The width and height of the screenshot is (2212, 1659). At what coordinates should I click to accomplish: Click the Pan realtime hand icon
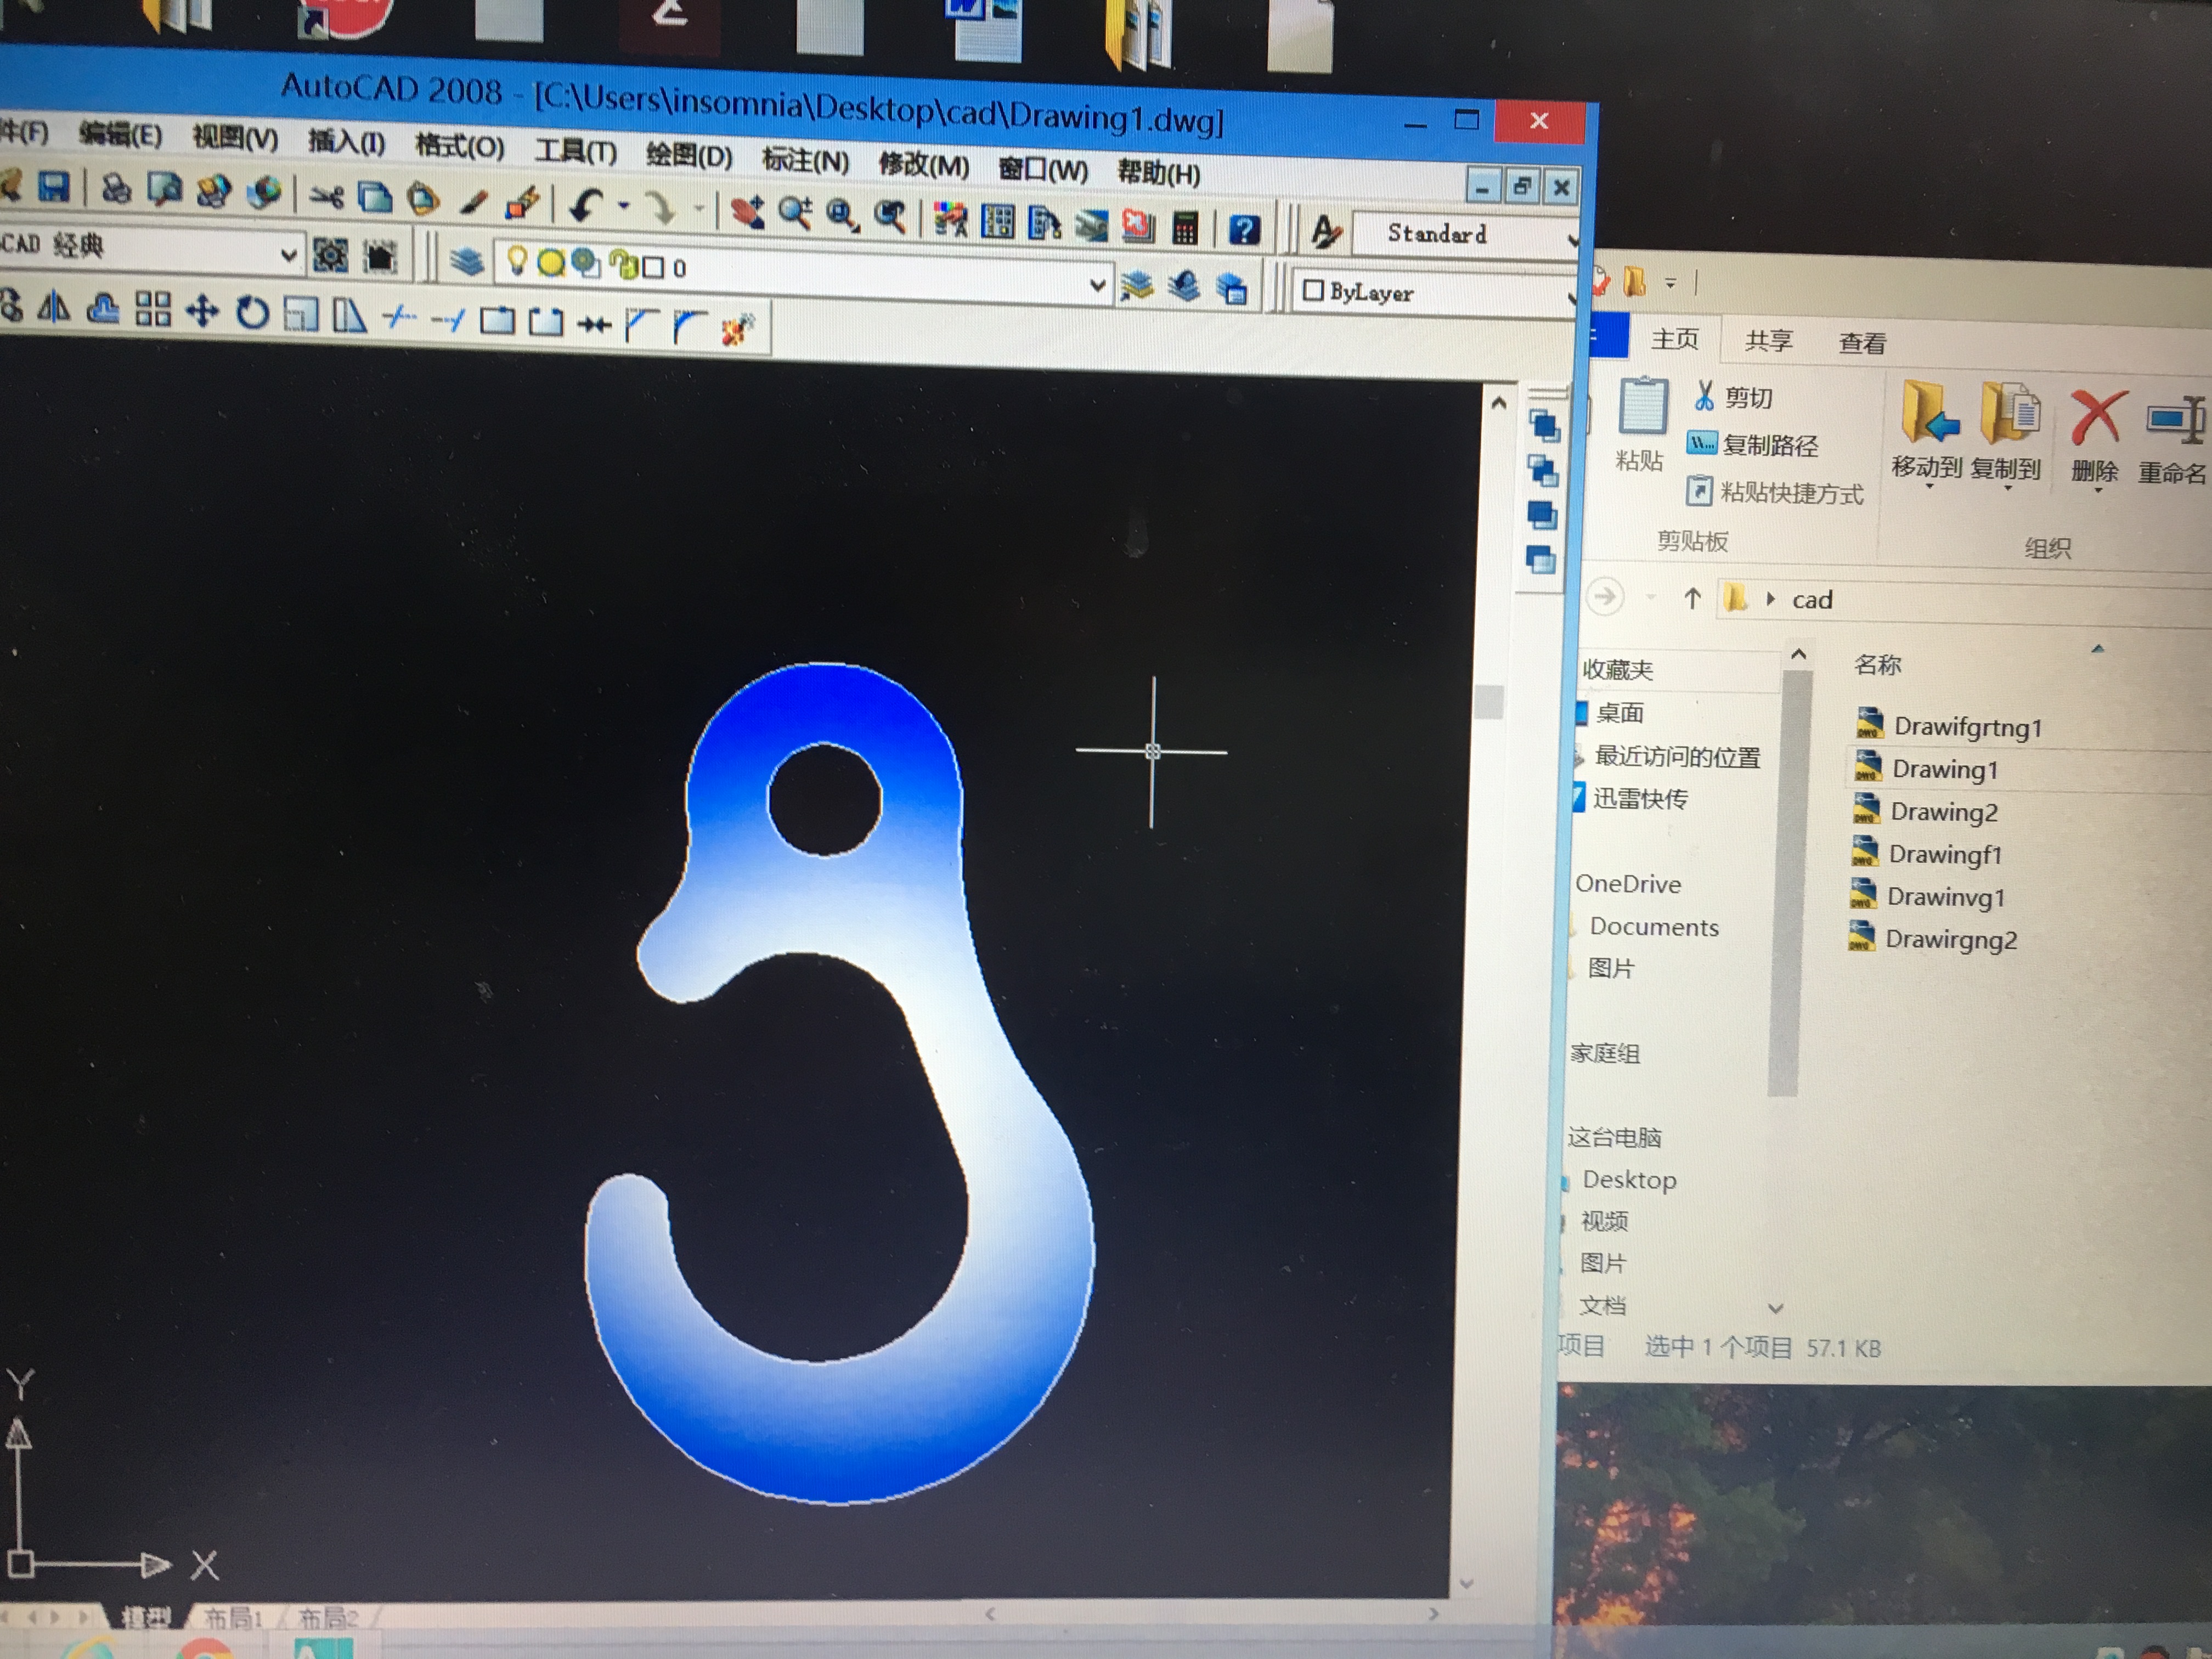(x=748, y=212)
